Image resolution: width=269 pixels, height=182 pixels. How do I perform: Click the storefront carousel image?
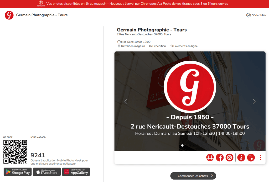pyautogui.click(x=190, y=101)
